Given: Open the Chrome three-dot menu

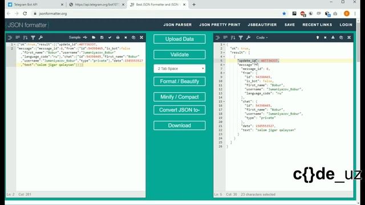Looking at the screenshot, I should [355, 14].
